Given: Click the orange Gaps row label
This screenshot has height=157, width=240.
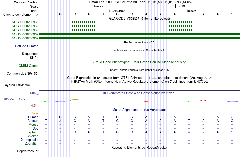Looking at the screenshot, I should tap(34, 113).
